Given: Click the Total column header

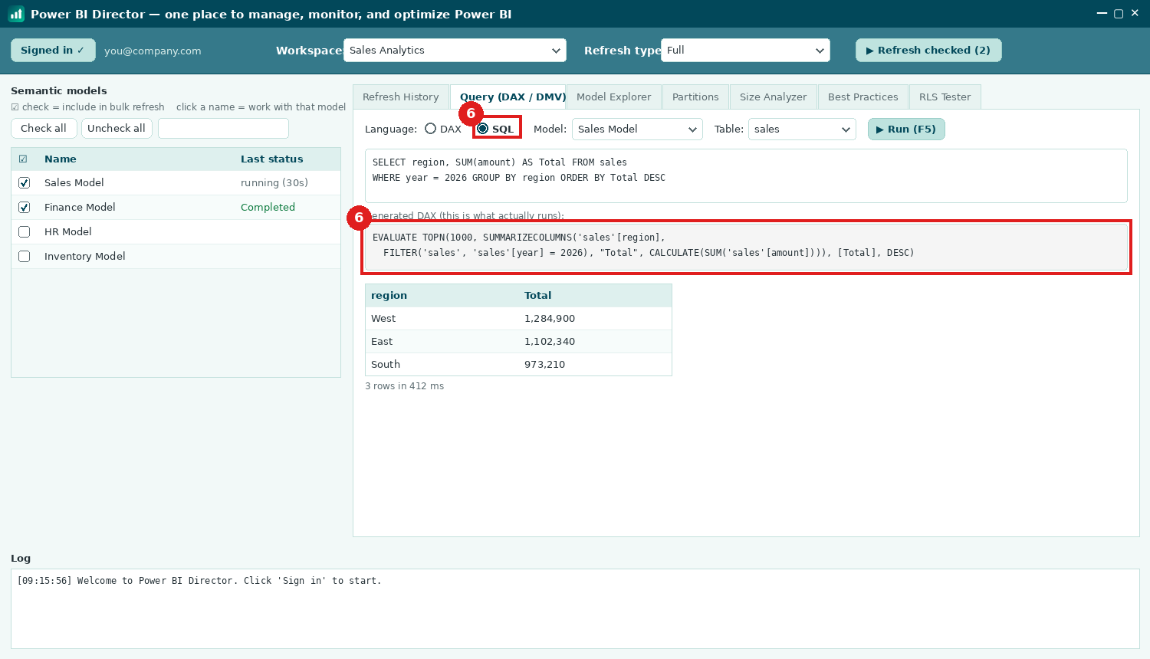Looking at the screenshot, I should pyautogui.click(x=537, y=295).
